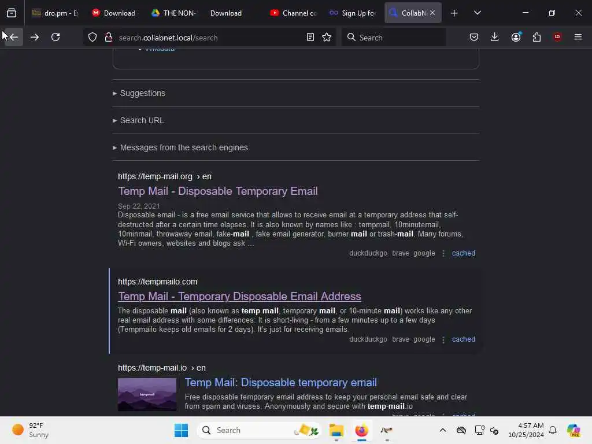
Task: Click the brave engine label under tempmailo result
Action: (401, 339)
